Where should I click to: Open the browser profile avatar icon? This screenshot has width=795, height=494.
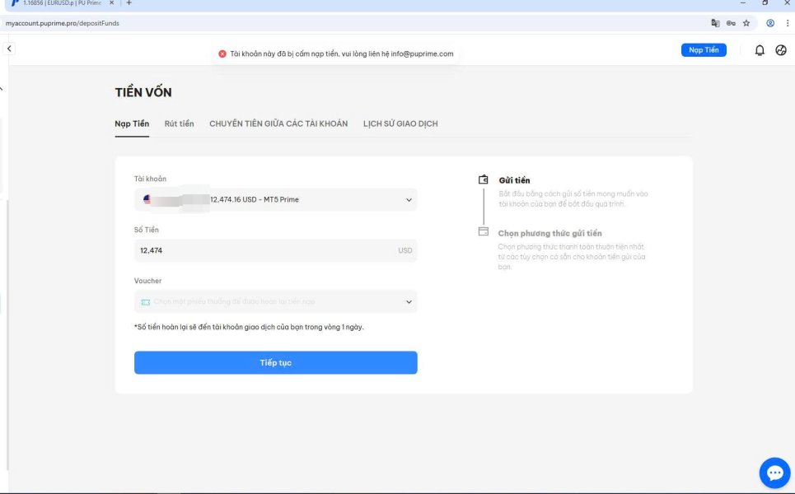770,23
